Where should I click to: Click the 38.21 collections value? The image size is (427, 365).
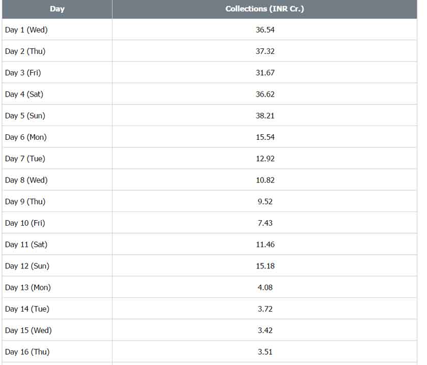265,116
